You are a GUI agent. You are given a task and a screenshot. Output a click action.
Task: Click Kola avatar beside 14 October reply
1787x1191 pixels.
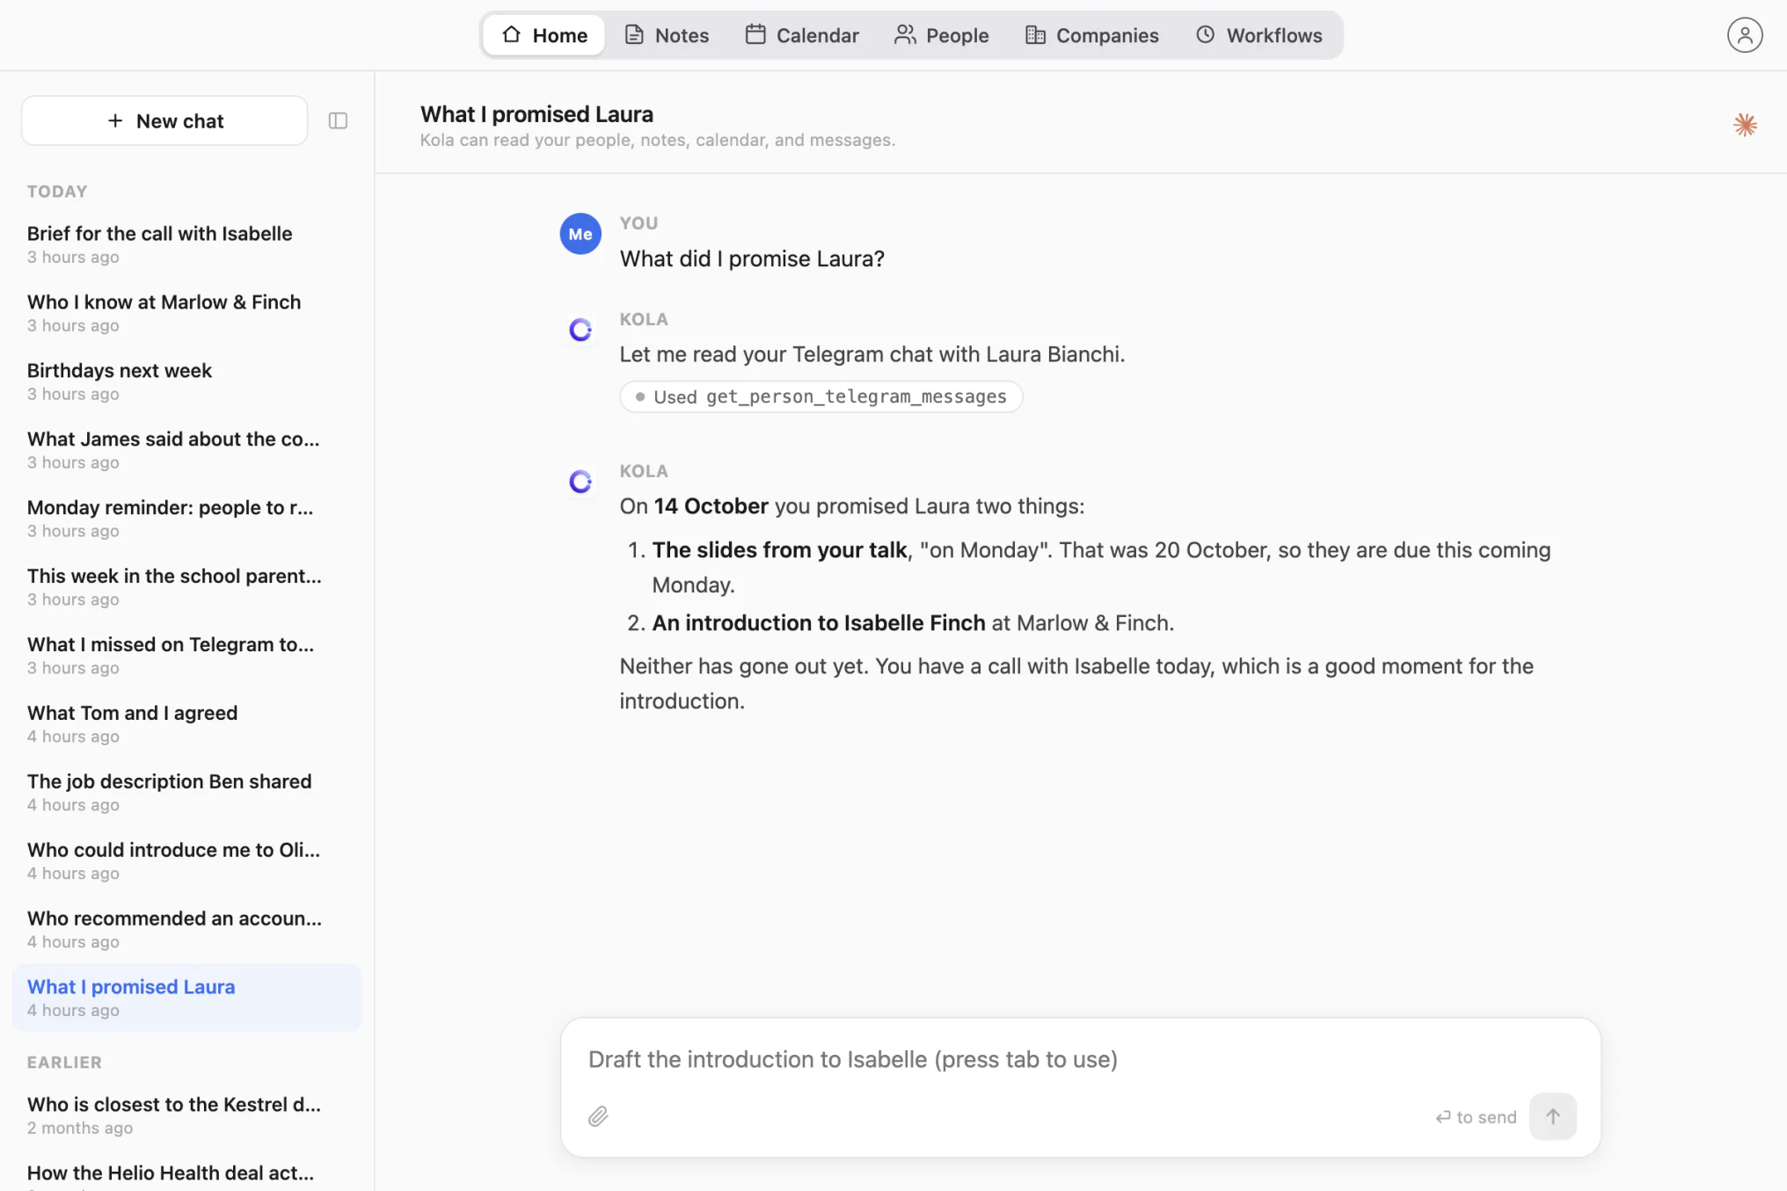(x=580, y=482)
